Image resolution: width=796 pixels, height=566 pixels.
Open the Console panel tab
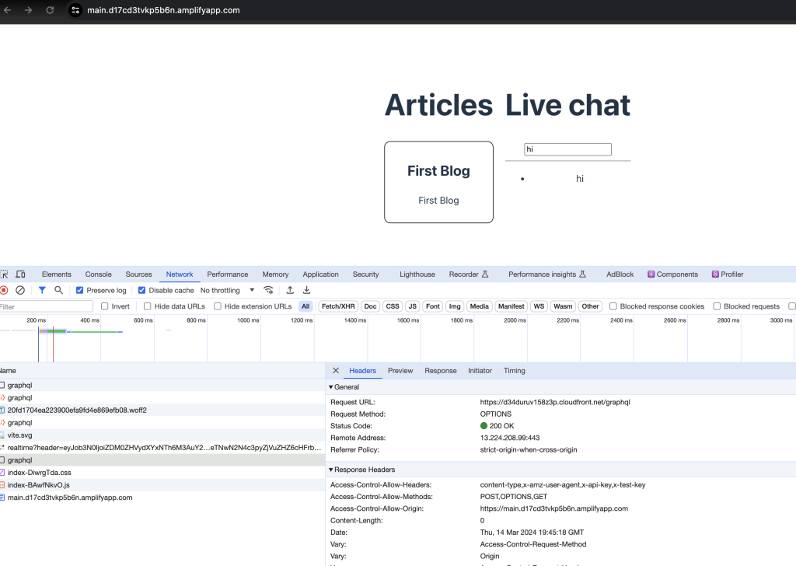99,274
